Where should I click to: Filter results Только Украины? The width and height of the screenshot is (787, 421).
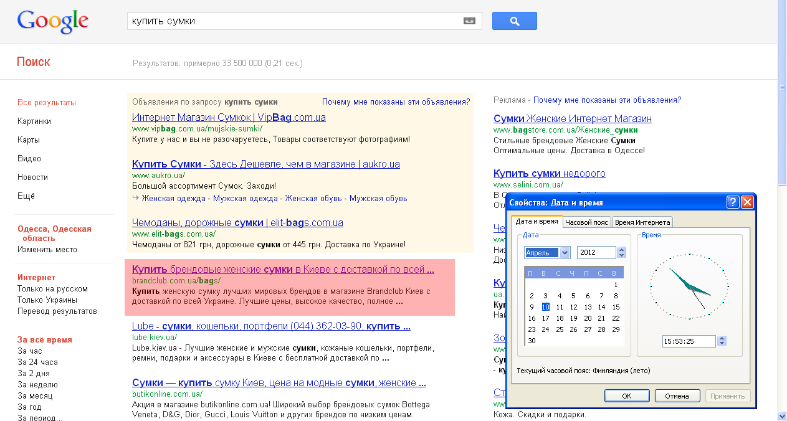click(x=47, y=300)
